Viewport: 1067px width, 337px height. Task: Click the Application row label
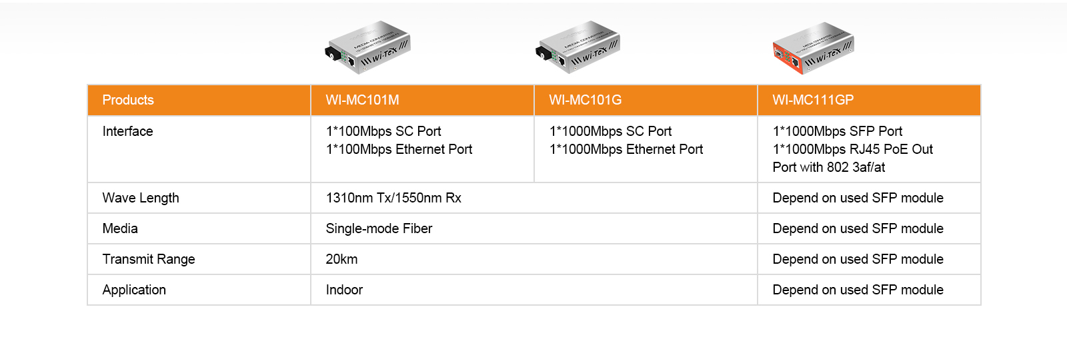click(x=134, y=290)
